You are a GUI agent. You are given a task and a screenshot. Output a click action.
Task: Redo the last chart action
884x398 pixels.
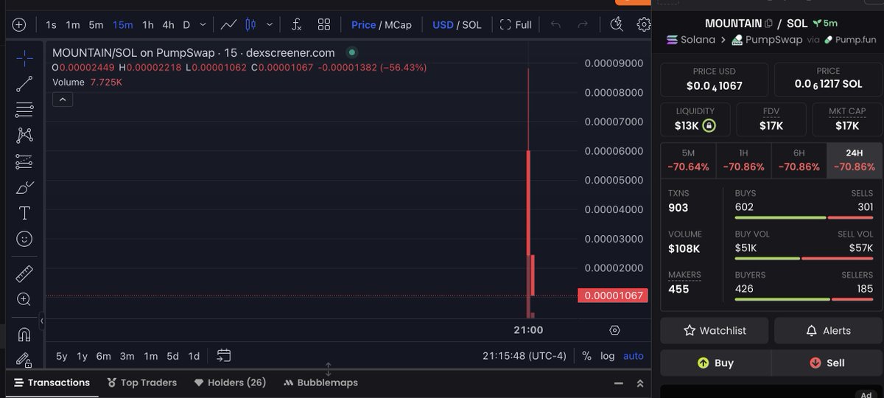[583, 24]
